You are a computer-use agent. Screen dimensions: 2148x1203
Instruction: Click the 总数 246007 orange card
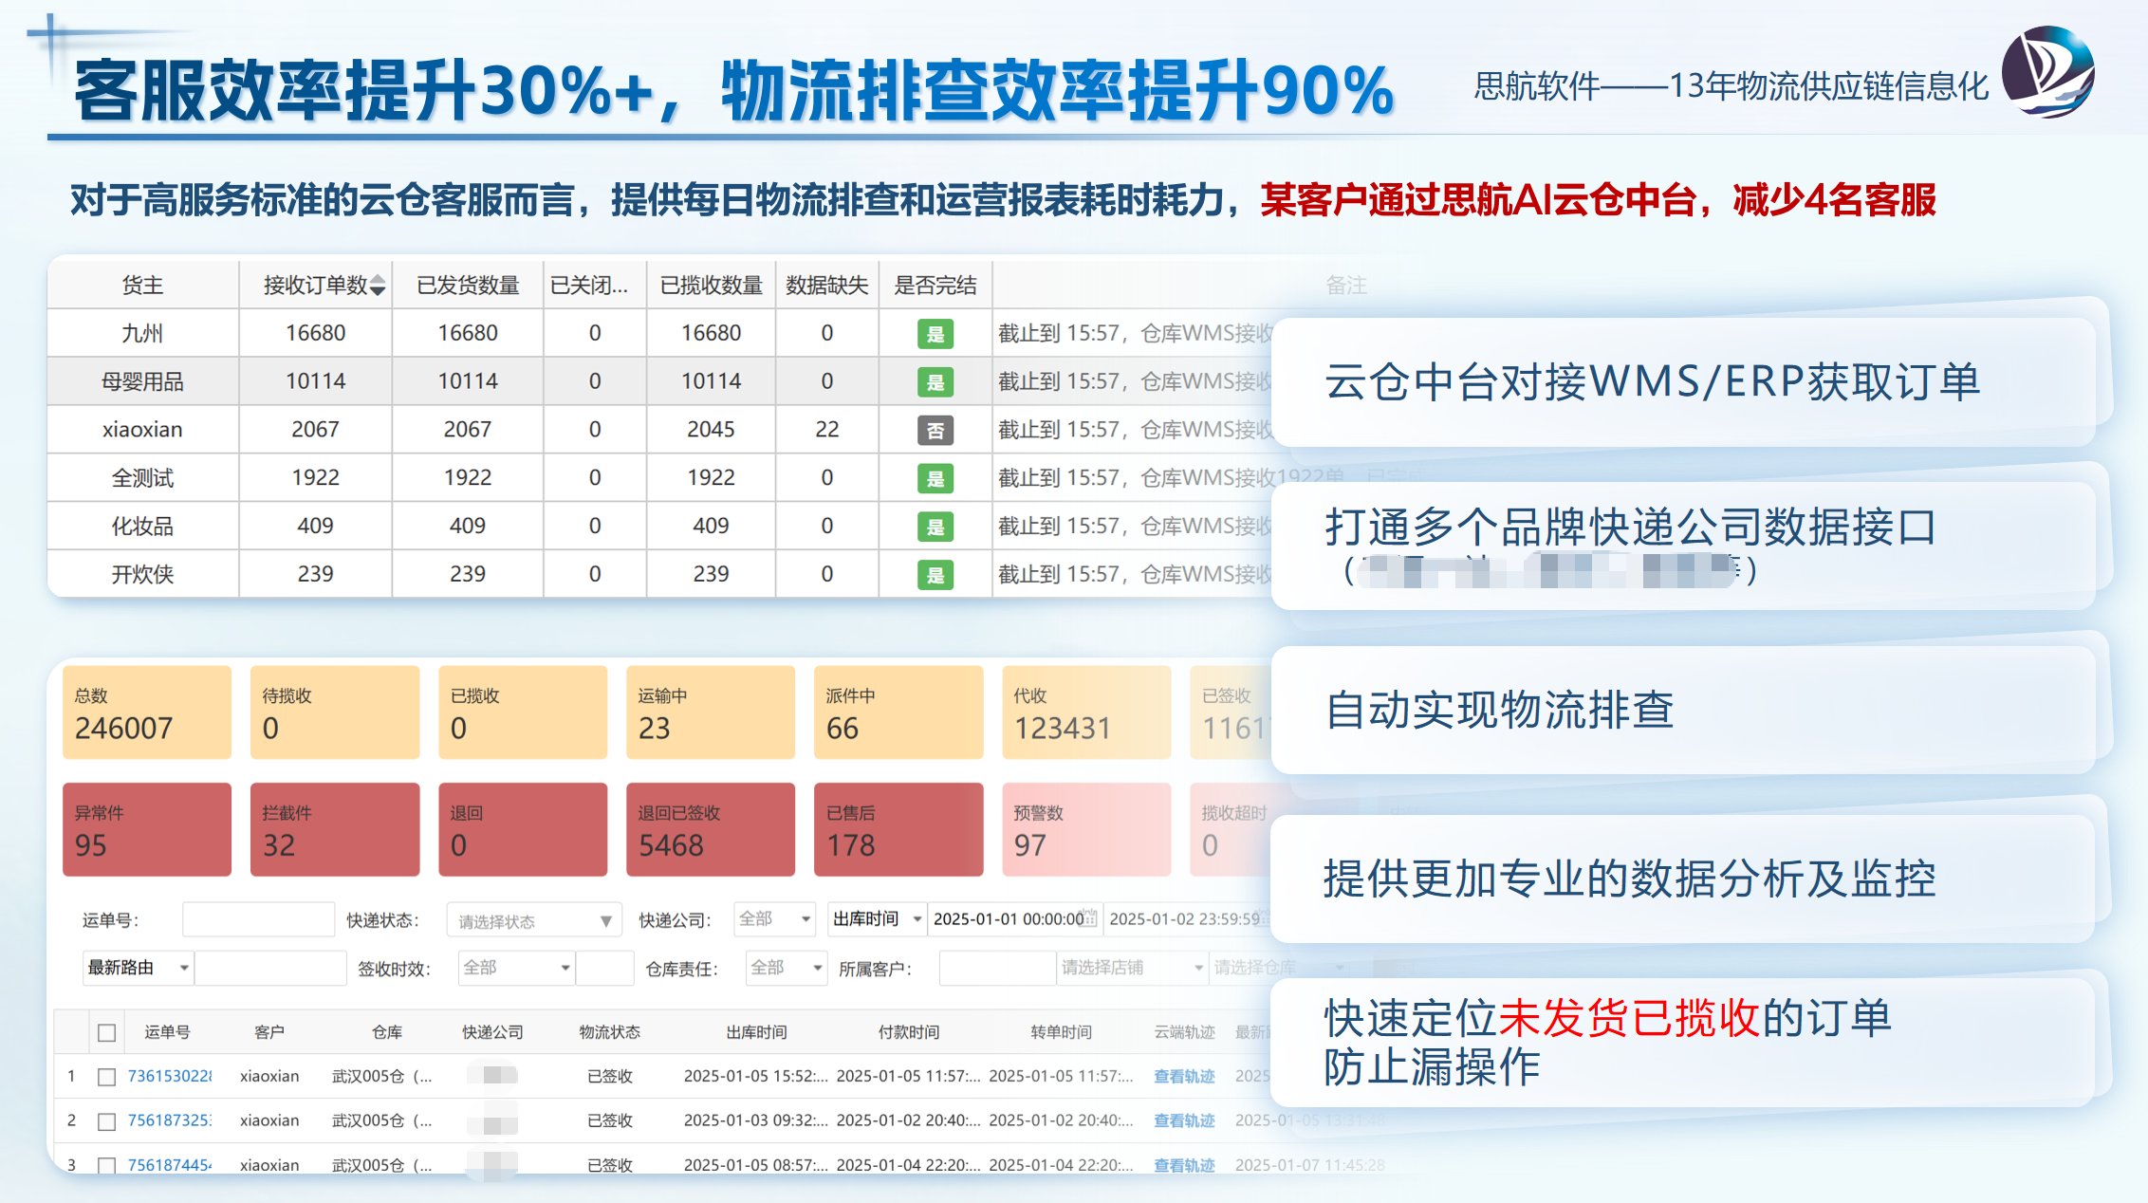146,713
